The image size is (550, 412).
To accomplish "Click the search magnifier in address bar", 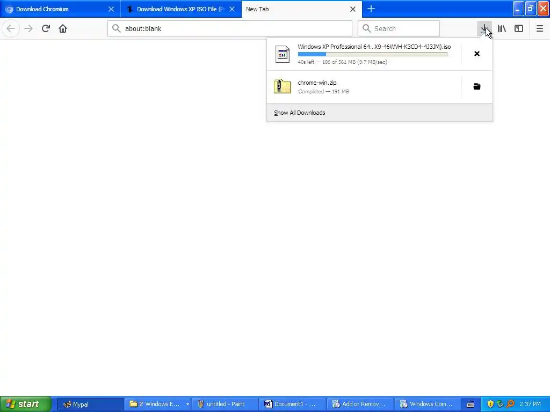I will (116, 28).
